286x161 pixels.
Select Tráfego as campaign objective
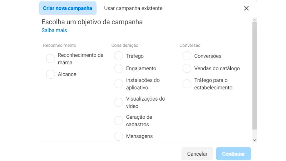pos(119,56)
